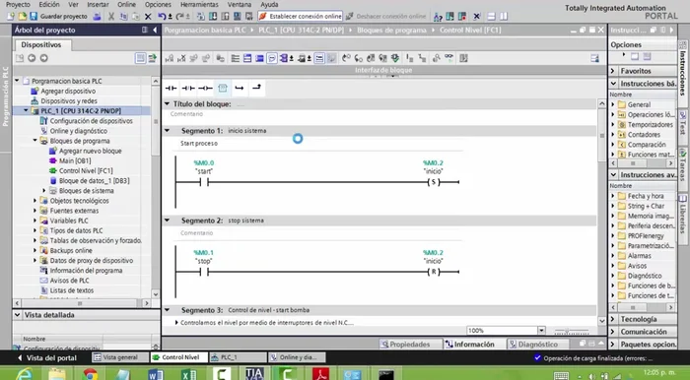690x380 pixels.
Task: Insert a normally open contact
Action: click(x=171, y=88)
